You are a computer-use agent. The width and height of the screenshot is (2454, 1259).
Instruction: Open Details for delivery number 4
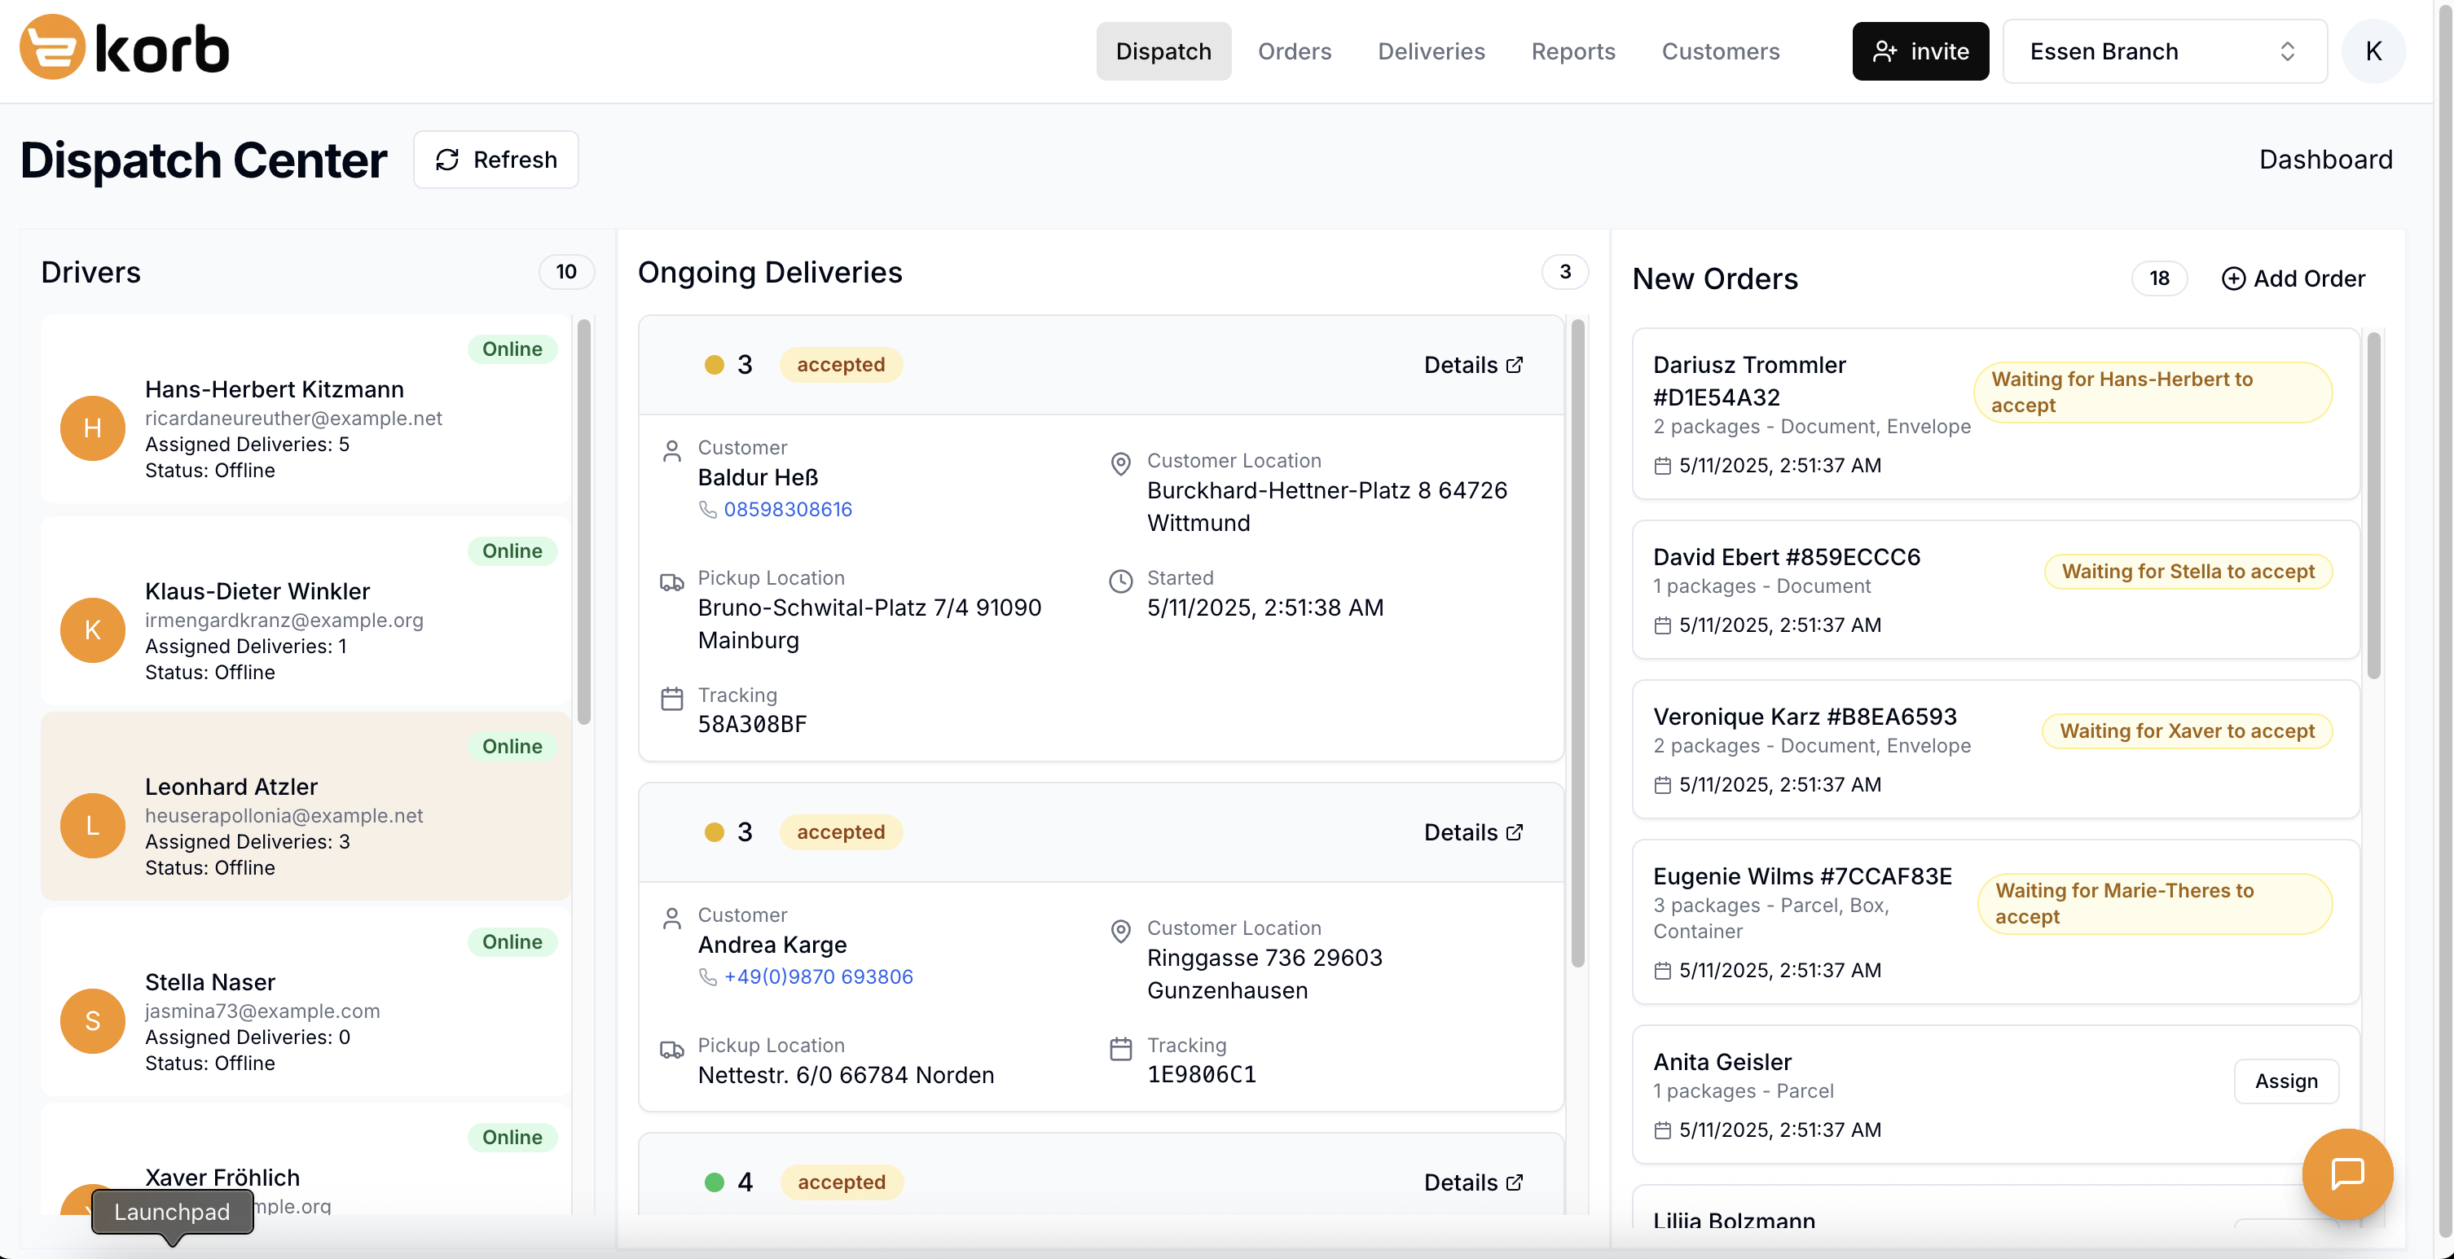coord(1473,1182)
